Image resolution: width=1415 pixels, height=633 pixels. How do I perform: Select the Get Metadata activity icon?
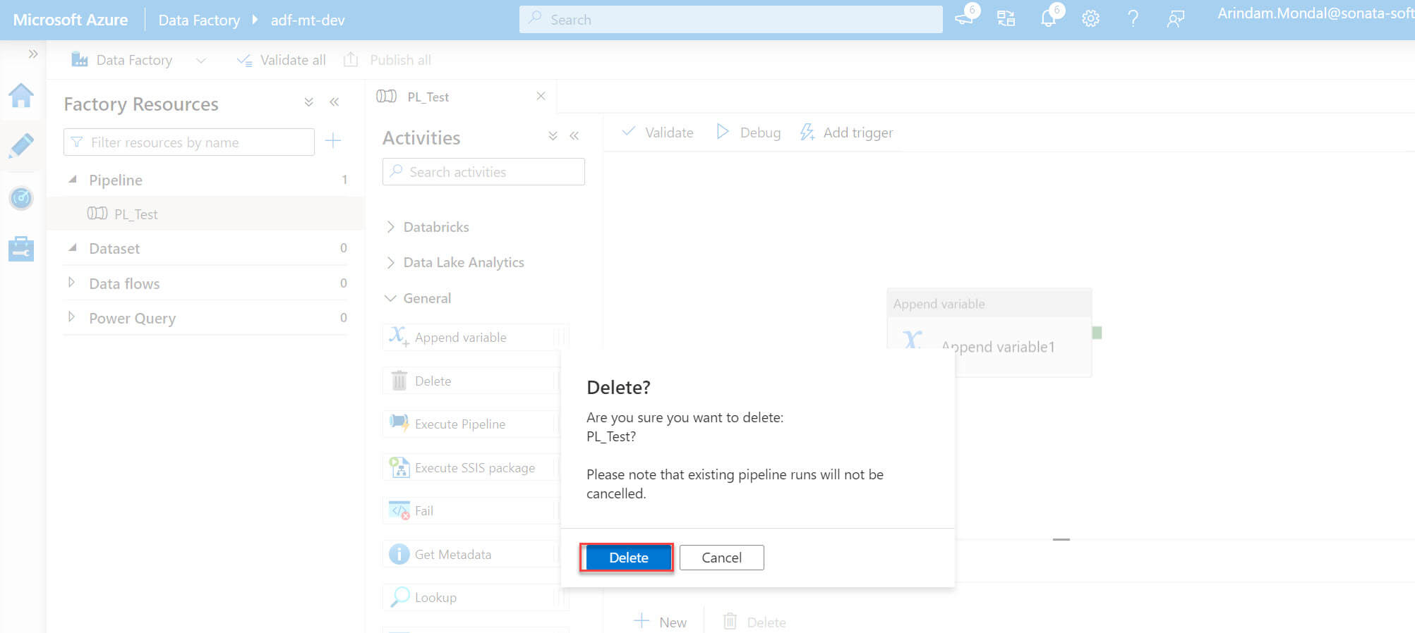(x=399, y=554)
